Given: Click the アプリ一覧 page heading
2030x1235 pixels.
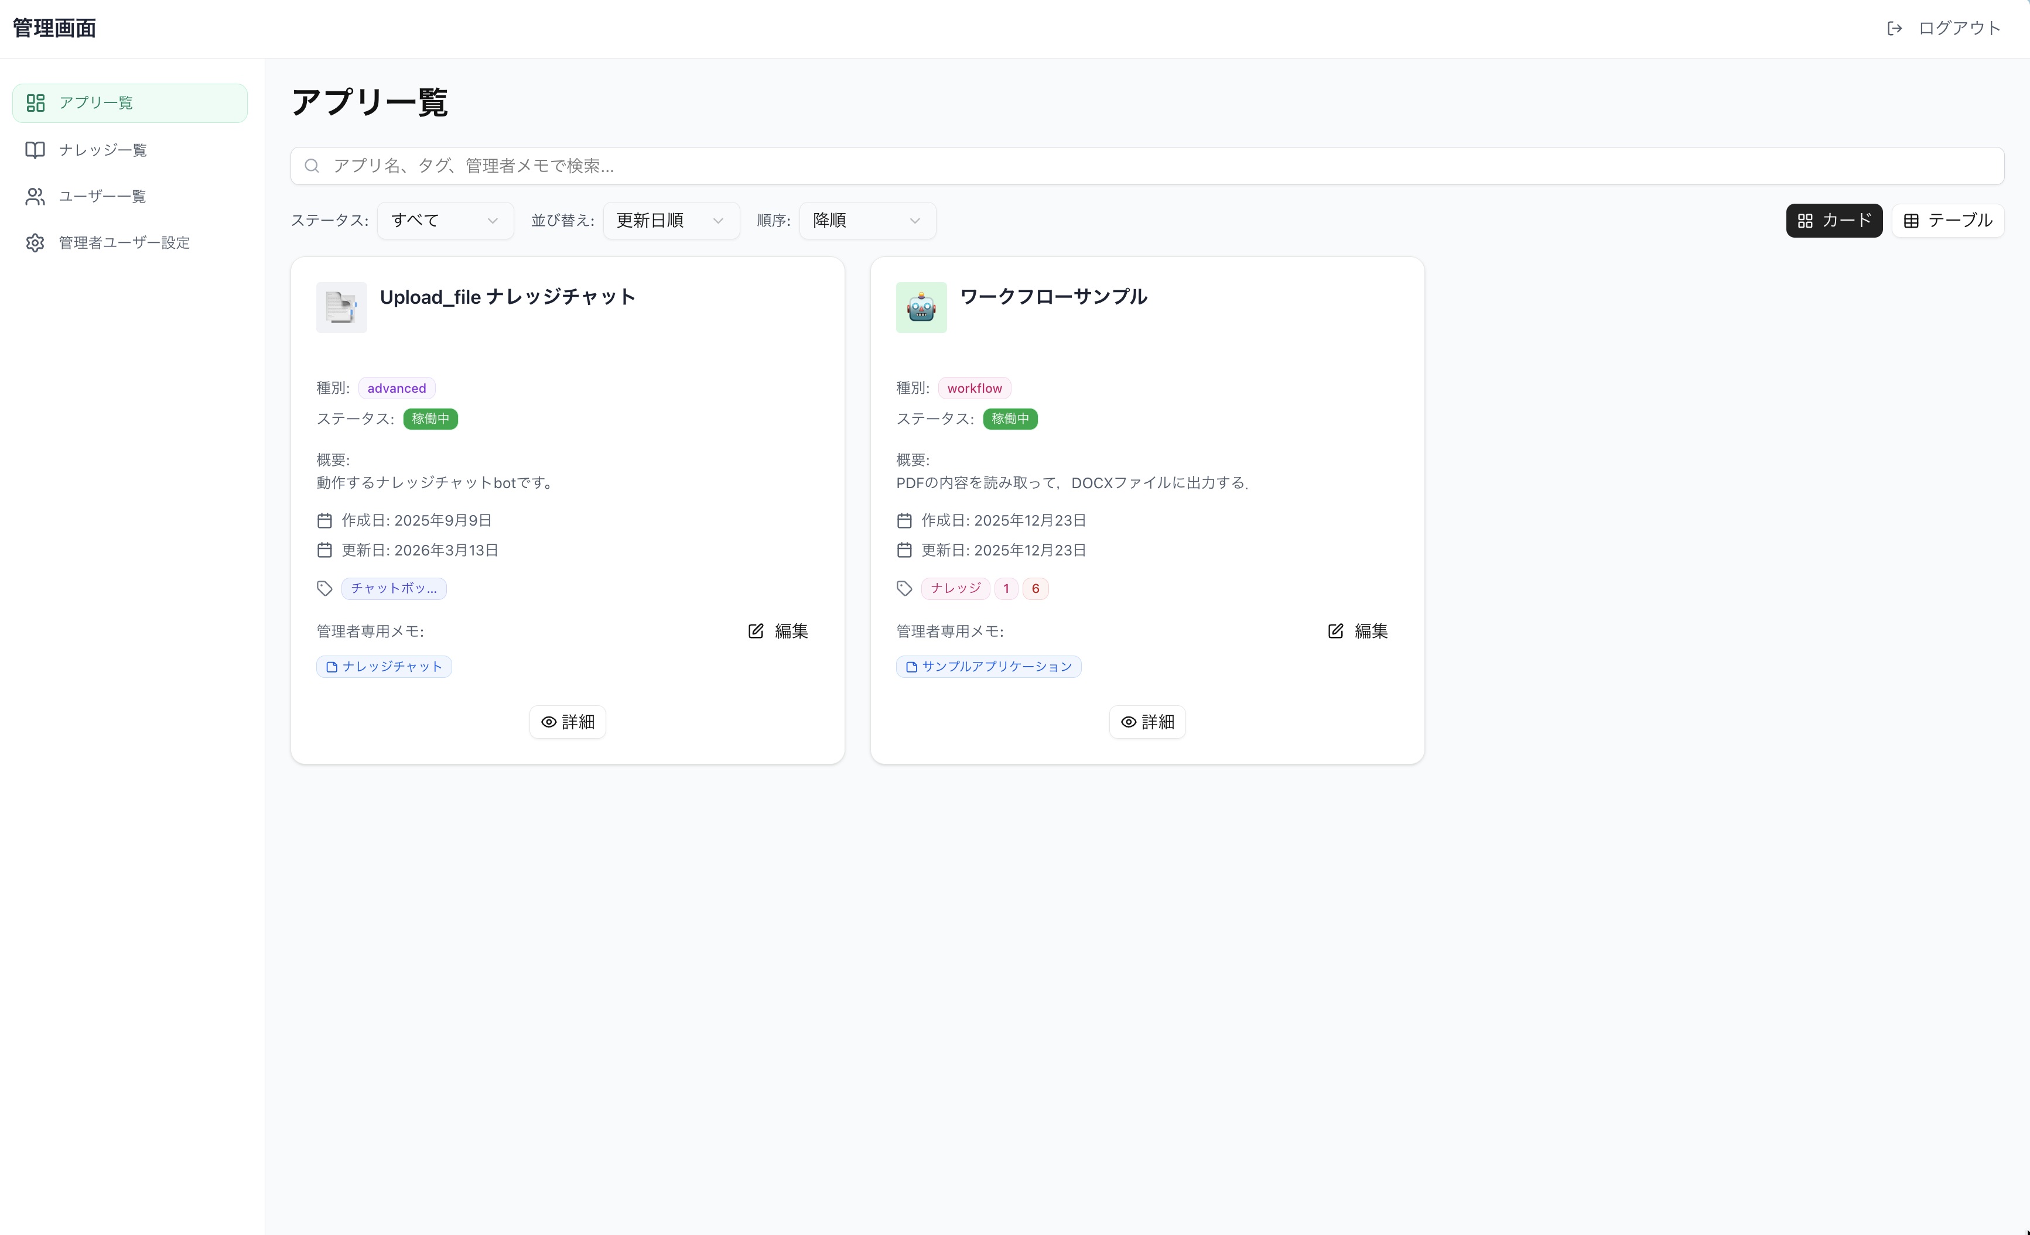Looking at the screenshot, I should (370, 102).
